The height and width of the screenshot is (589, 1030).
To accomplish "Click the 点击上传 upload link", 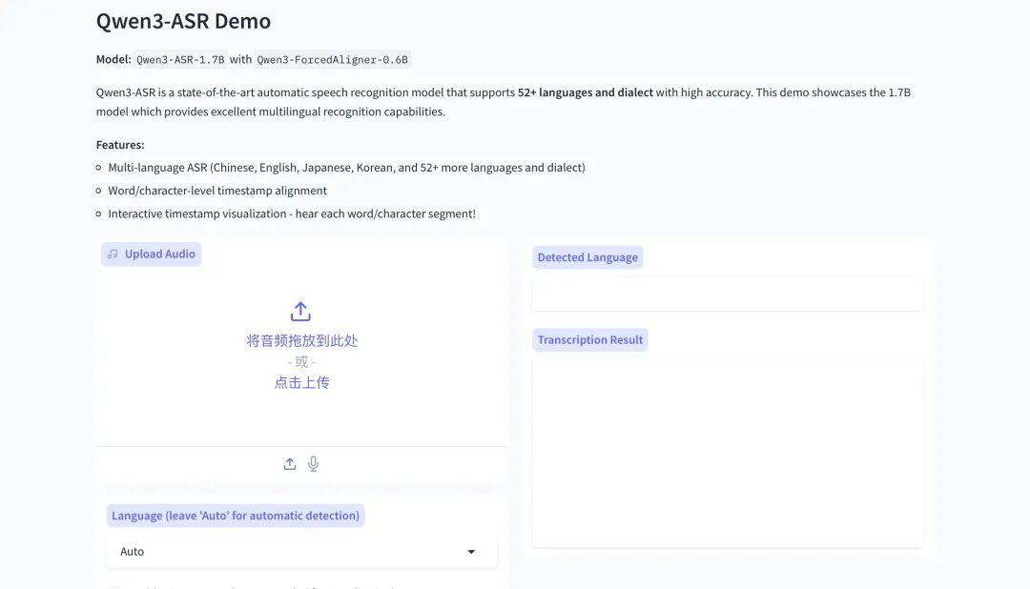I will [x=301, y=382].
